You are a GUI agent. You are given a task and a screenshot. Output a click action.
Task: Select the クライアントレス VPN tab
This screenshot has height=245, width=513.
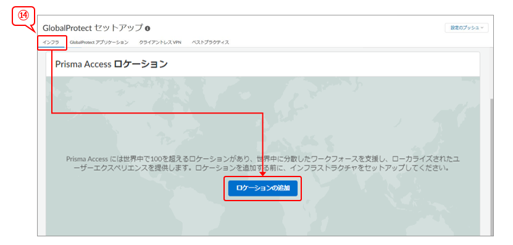[x=160, y=42]
